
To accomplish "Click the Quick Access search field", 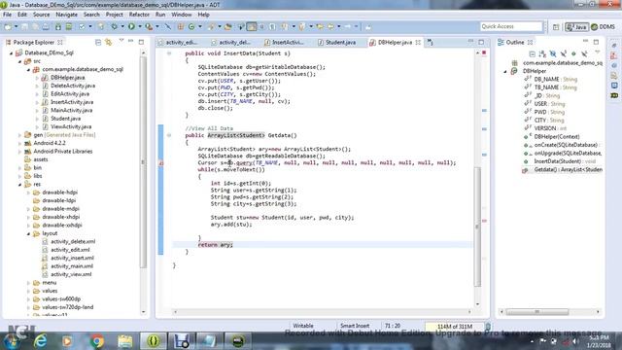I will pos(511,26).
